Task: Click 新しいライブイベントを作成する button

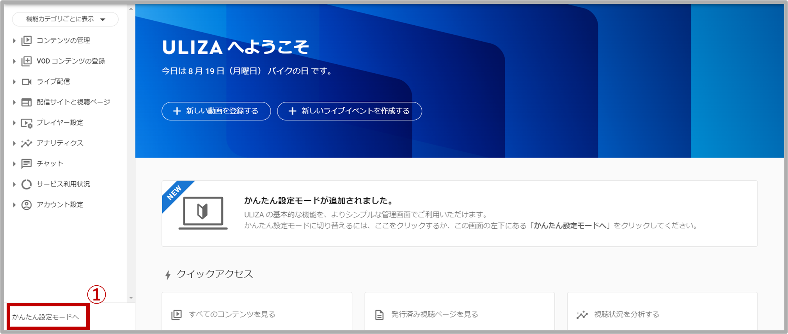Action: coord(350,111)
